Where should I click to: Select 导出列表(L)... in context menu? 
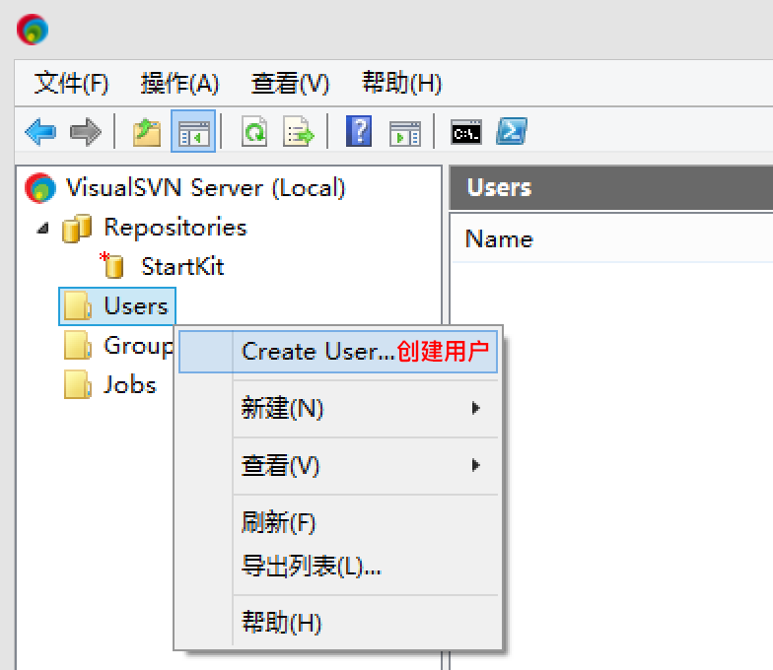[x=311, y=567]
